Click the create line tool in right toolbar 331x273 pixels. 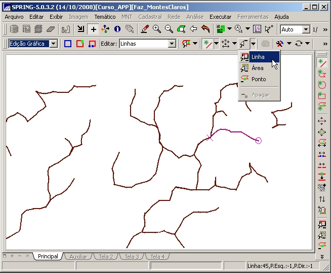click(x=321, y=62)
